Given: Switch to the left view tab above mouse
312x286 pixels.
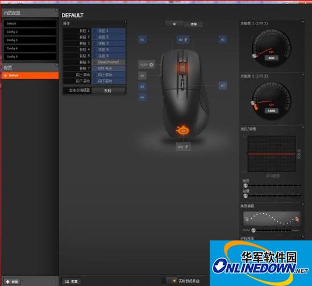Looking at the screenshot, I should [174, 24].
